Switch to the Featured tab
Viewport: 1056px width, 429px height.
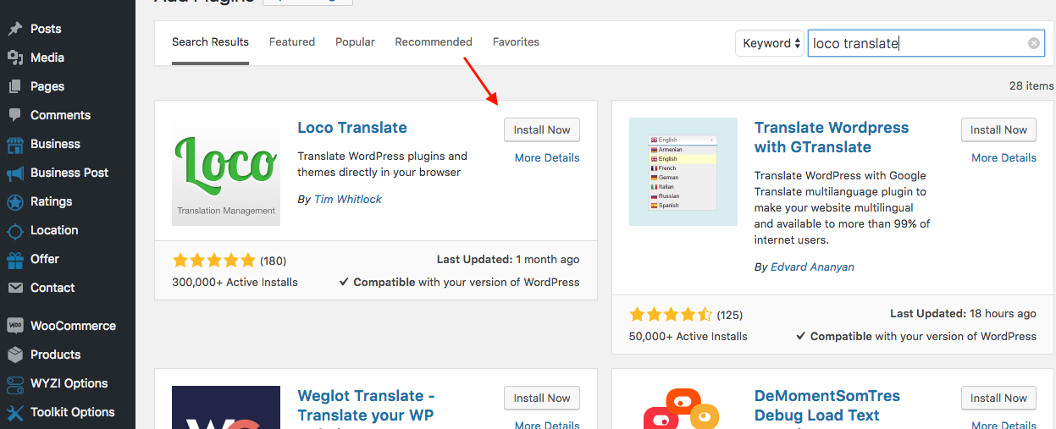(x=292, y=41)
